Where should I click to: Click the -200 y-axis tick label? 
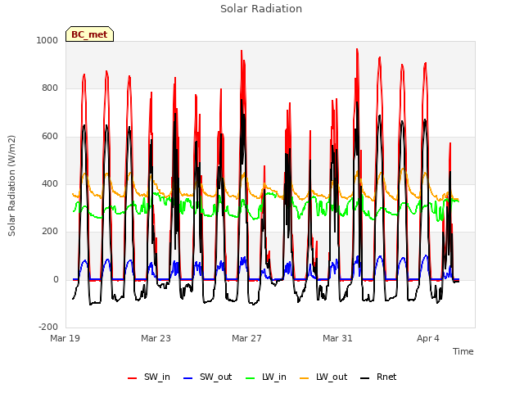48,327
